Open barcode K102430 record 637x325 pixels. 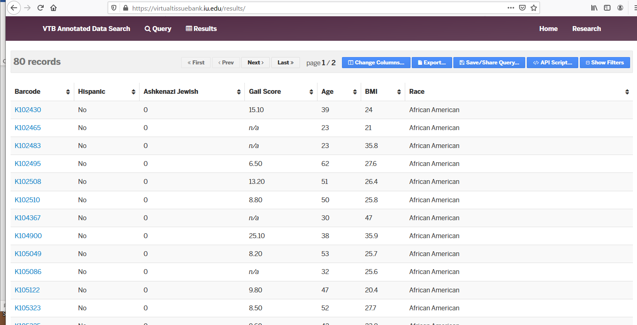pyautogui.click(x=28, y=110)
